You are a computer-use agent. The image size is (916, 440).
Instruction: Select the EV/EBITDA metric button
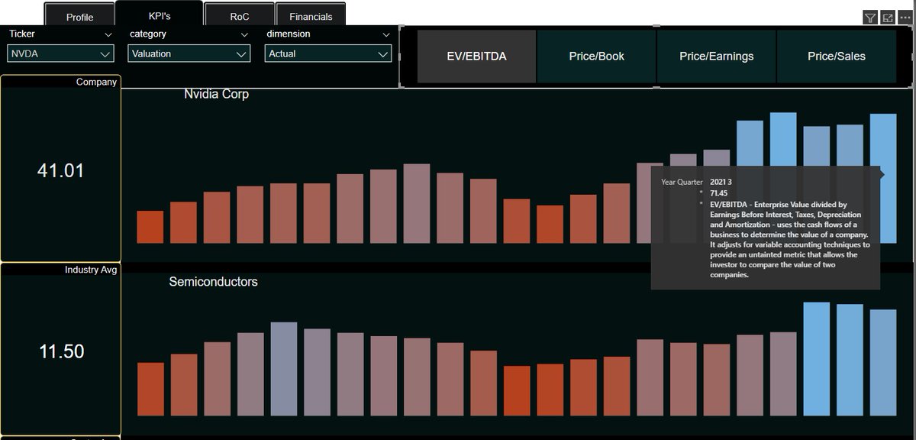click(x=476, y=57)
